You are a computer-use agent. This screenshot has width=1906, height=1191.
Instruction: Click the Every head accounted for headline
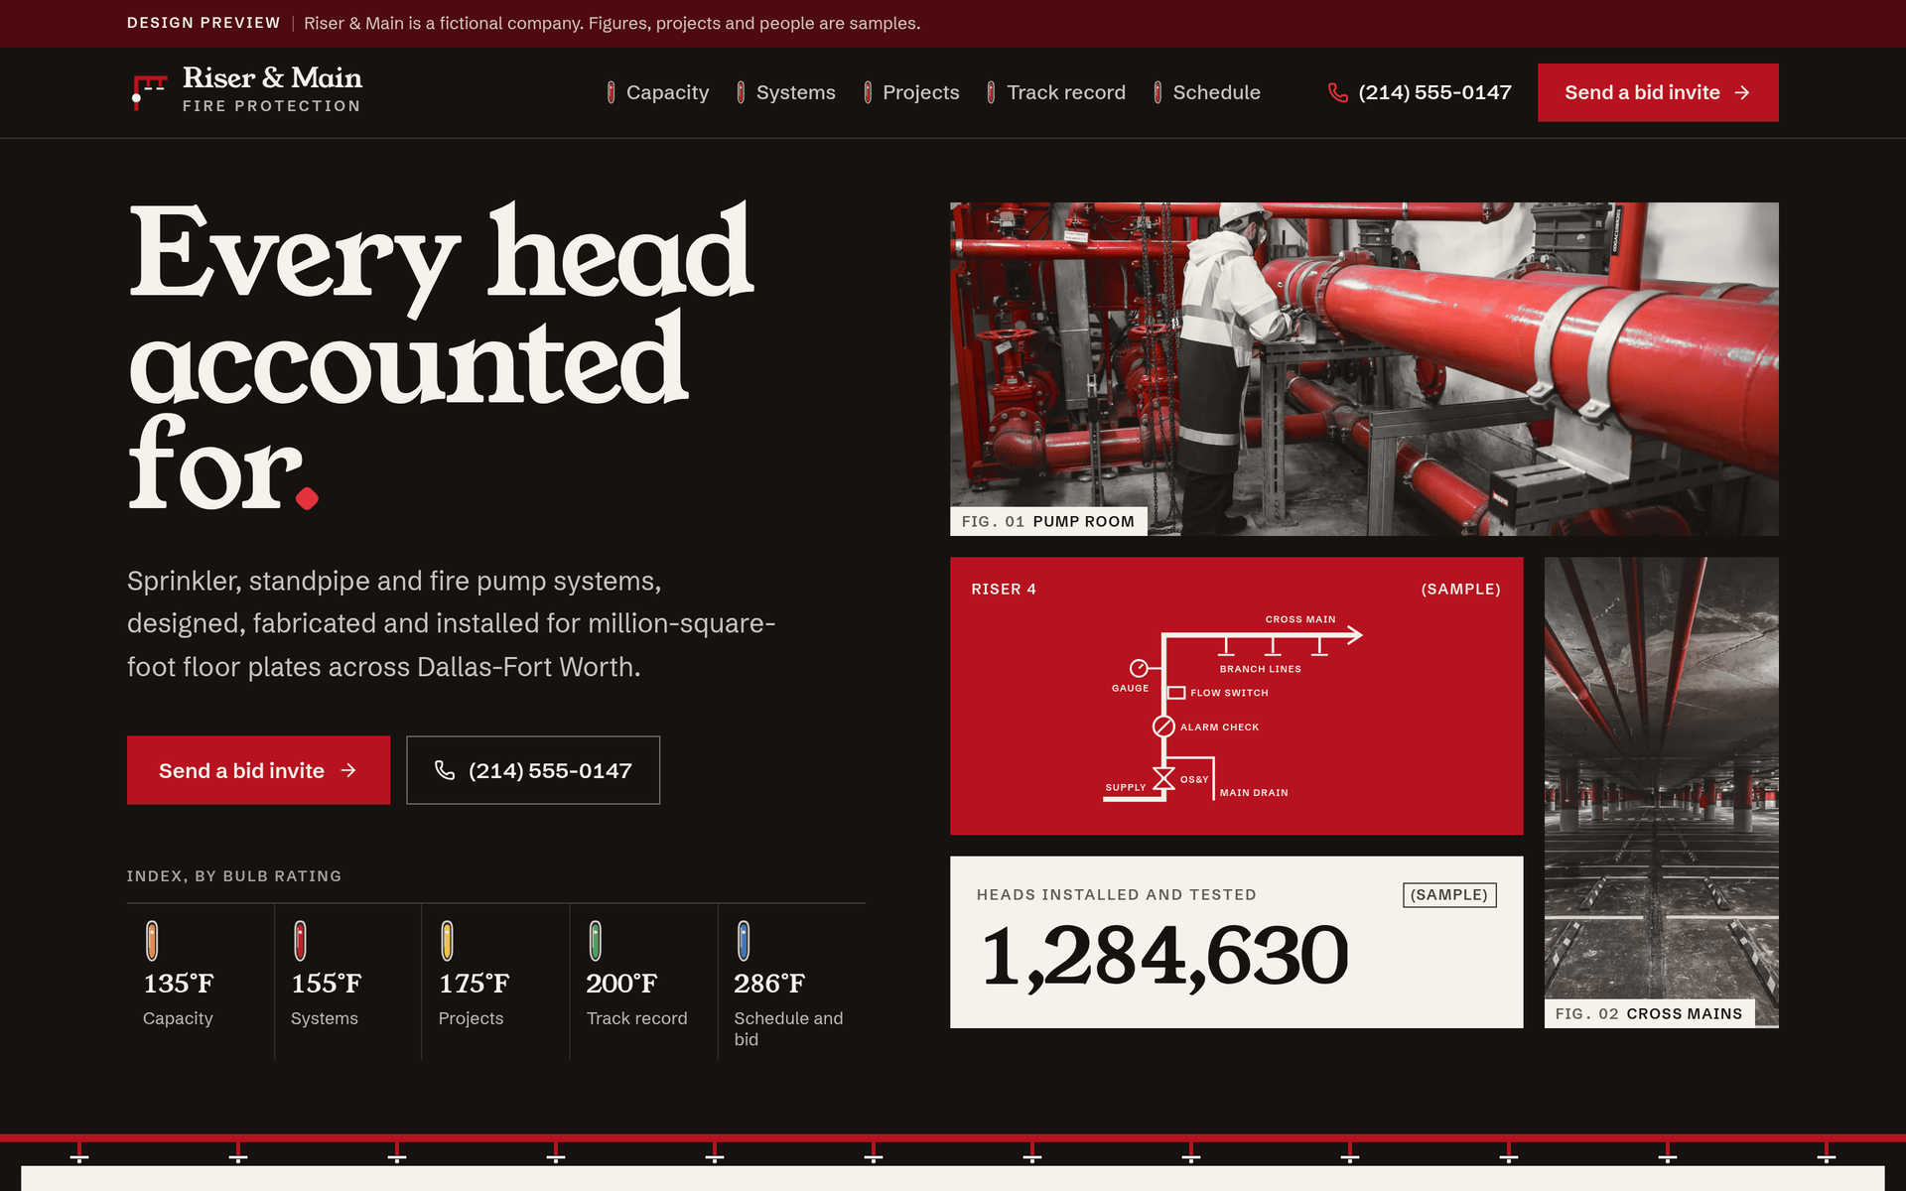click(x=442, y=357)
